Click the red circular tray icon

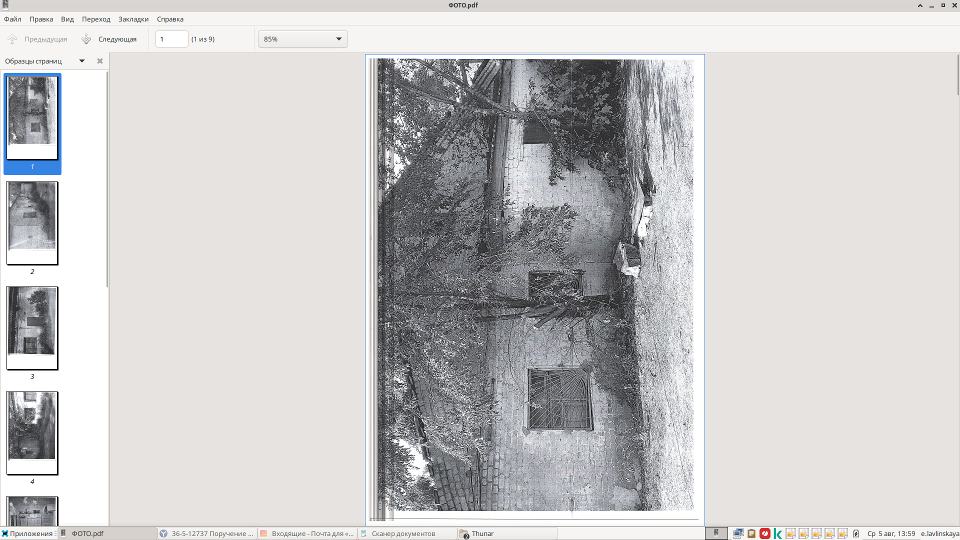tap(764, 533)
